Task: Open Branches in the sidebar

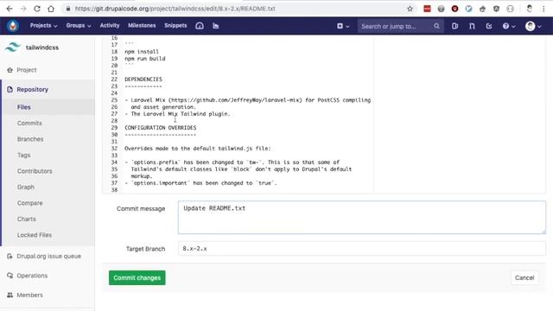Action: click(30, 139)
